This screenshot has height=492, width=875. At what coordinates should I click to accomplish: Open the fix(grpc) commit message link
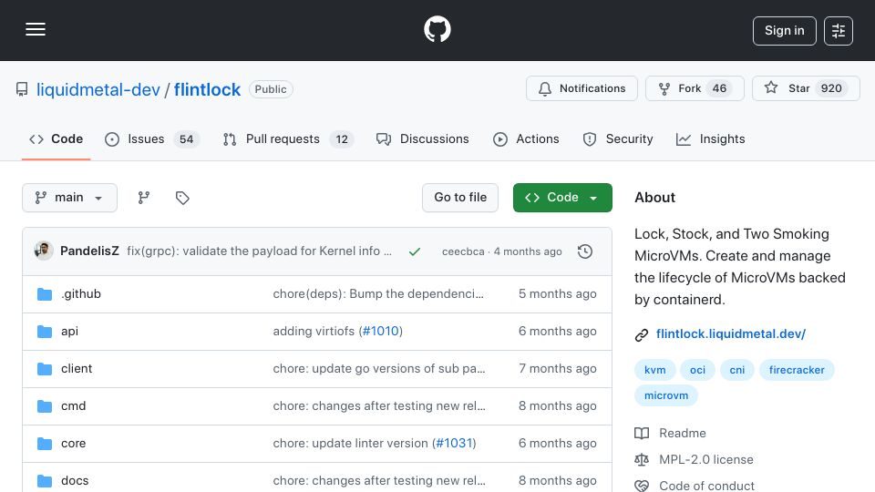259,251
